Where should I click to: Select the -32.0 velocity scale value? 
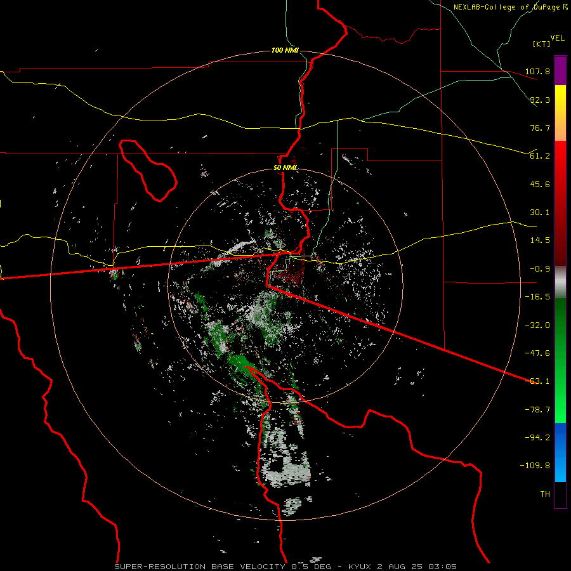(x=537, y=325)
